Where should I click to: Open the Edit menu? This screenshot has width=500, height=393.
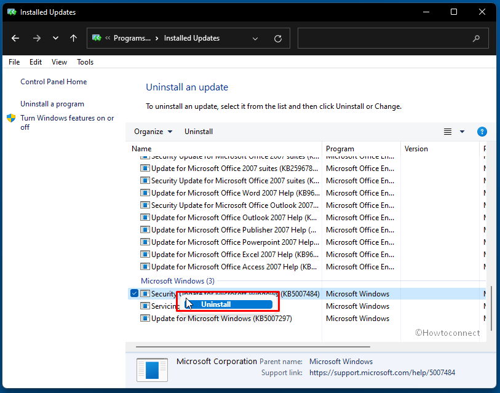pyautogui.click(x=36, y=62)
